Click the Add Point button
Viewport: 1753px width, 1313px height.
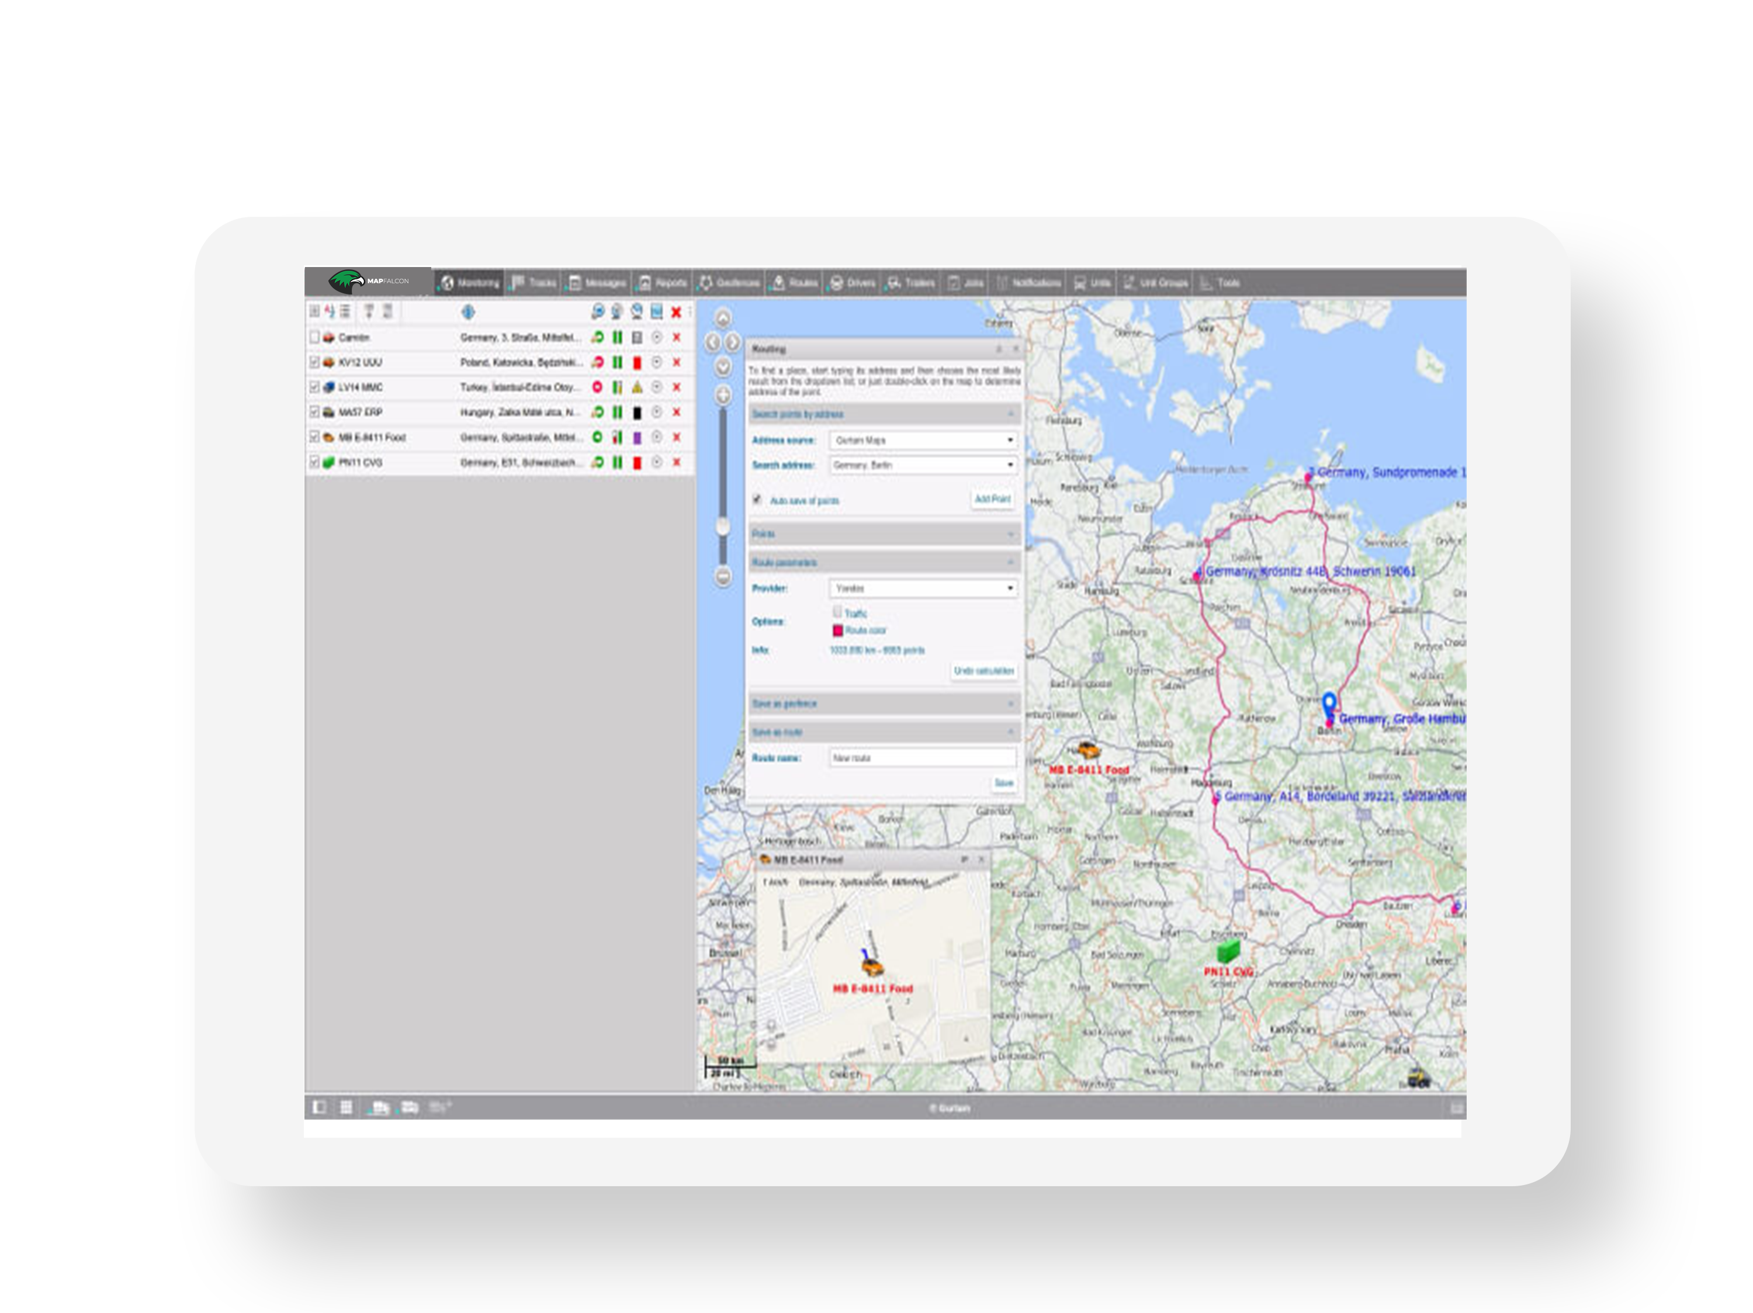[992, 498]
